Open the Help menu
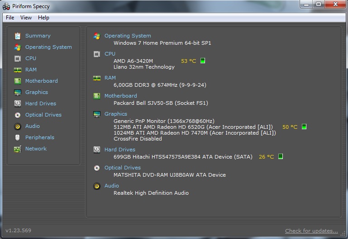The image size is (348, 239). point(43,18)
